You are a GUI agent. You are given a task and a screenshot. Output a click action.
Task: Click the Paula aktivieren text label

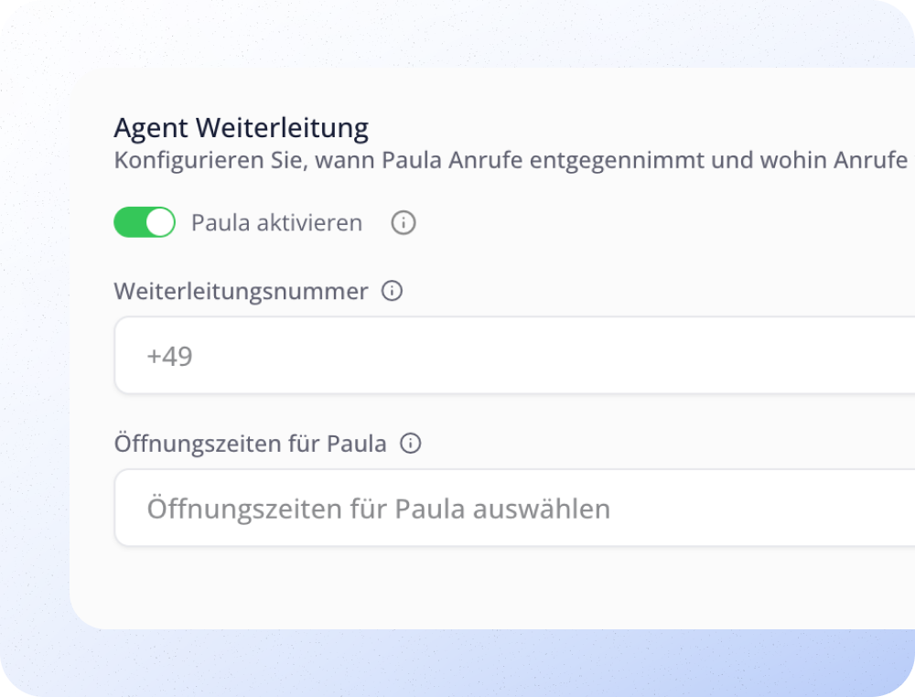coord(275,222)
